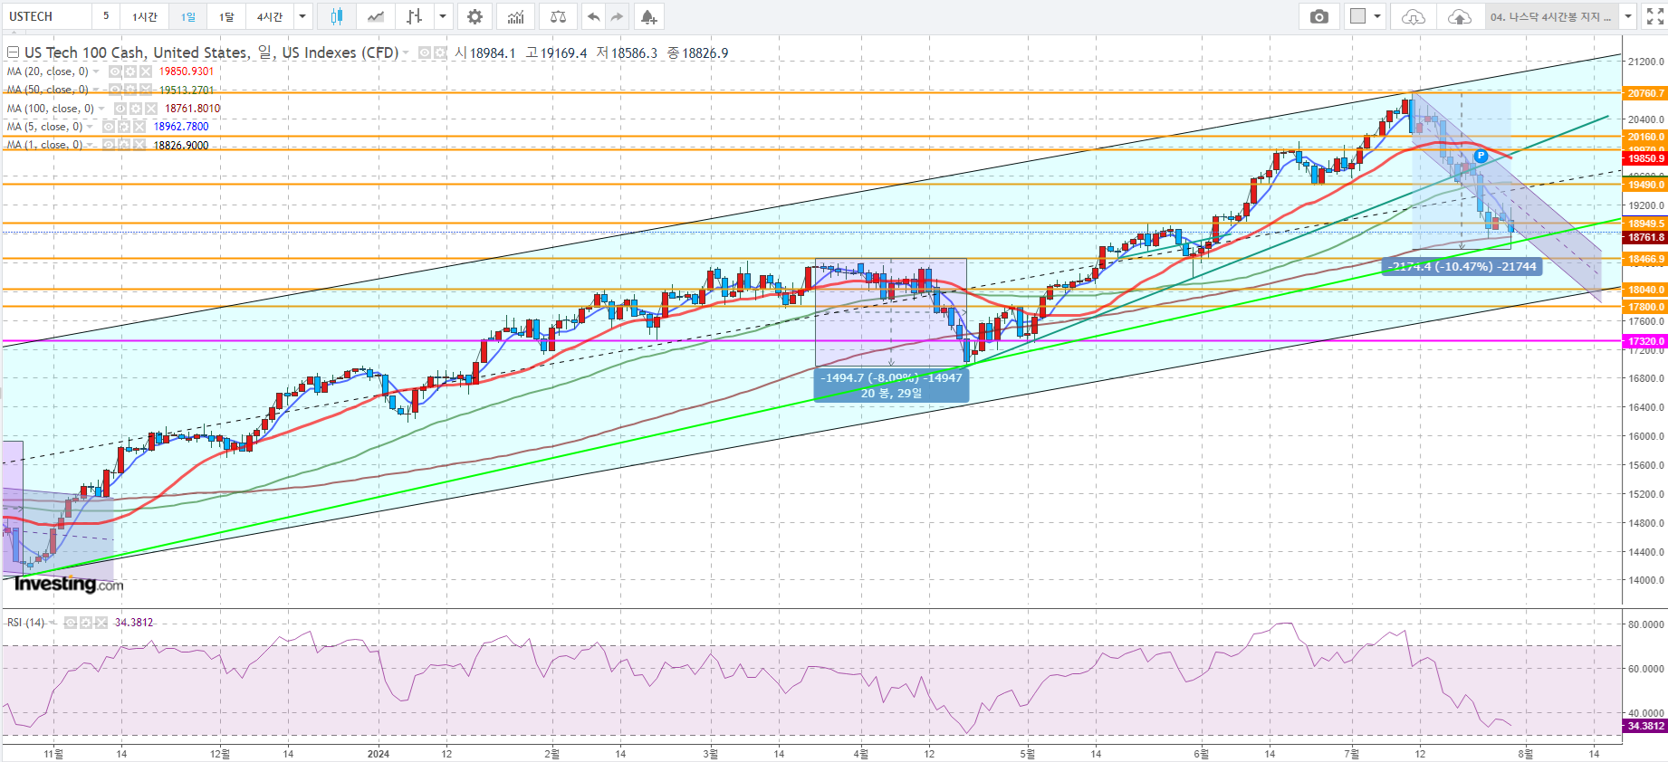Create a price alert with bell icon

pos(648,16)
